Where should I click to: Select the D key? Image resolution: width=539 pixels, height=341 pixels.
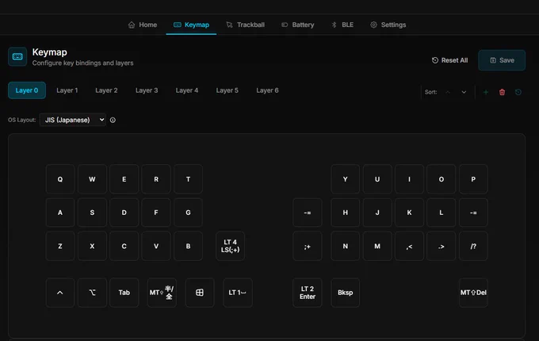tap(124, 213)
